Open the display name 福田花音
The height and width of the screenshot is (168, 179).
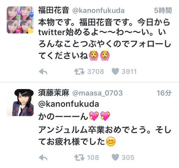pyautogui.click(x=54, y=10)
